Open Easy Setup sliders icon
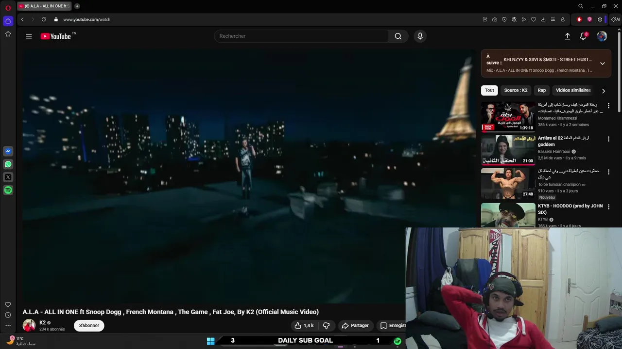Screen dimensions: 622x349 pos(553,19)
